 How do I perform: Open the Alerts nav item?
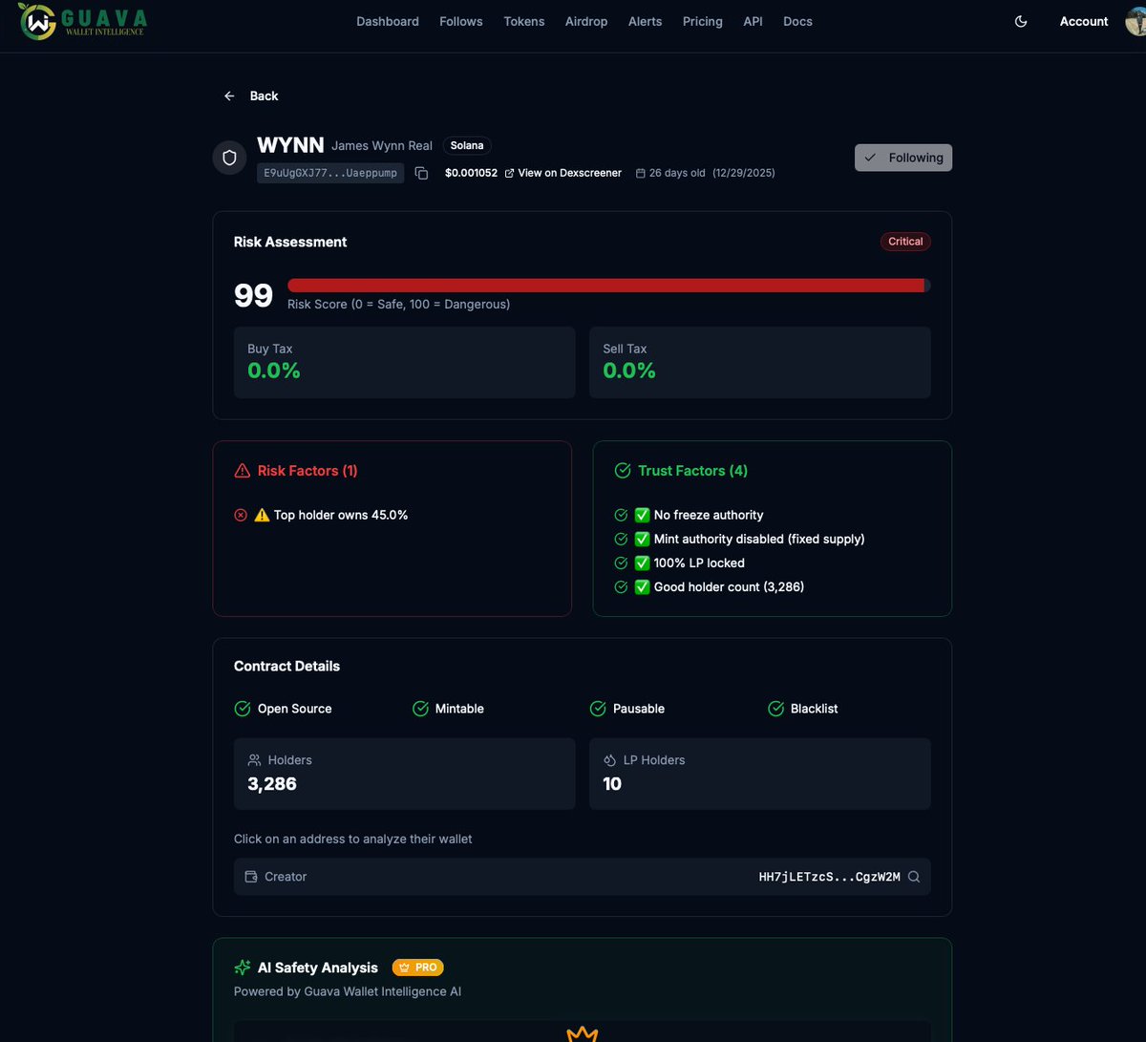(645, 21)
